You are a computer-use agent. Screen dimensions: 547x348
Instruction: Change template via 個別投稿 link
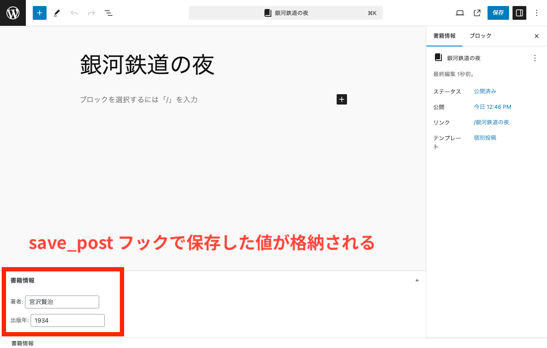pos(485,138)
